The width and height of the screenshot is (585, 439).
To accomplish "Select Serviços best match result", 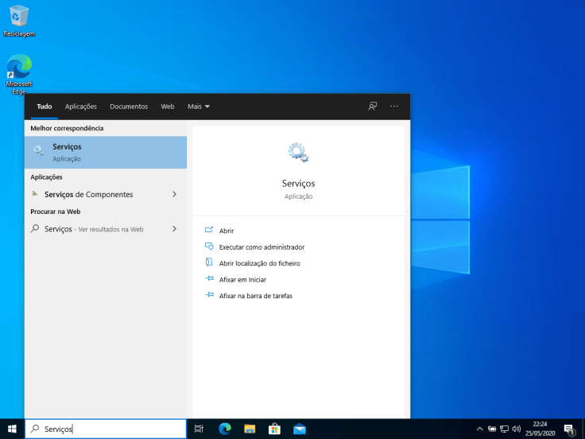I will (x=106, y=152).
